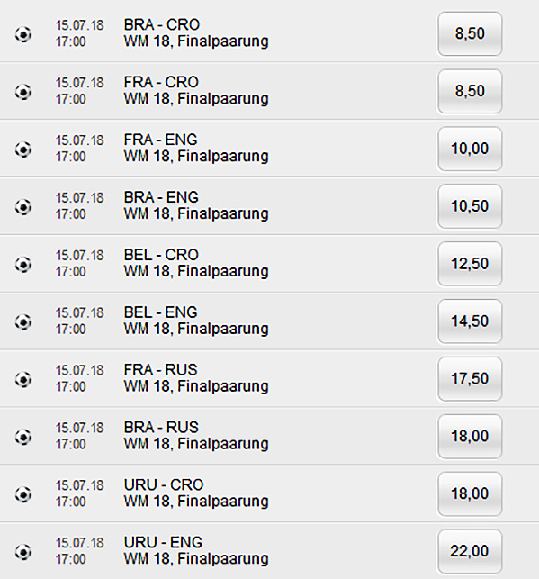Open the URU - CRO Finalpaarung match entry
The width and height of the screenshot is (539, 579).
(x=196, y=493)
